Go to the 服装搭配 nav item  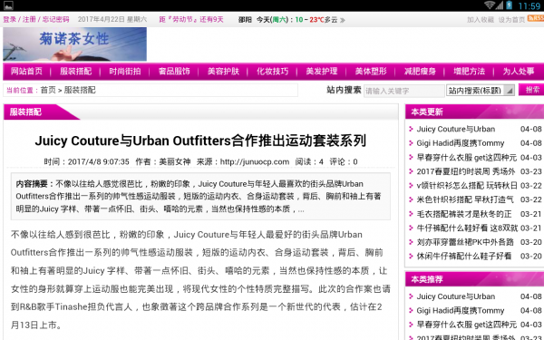75,72
